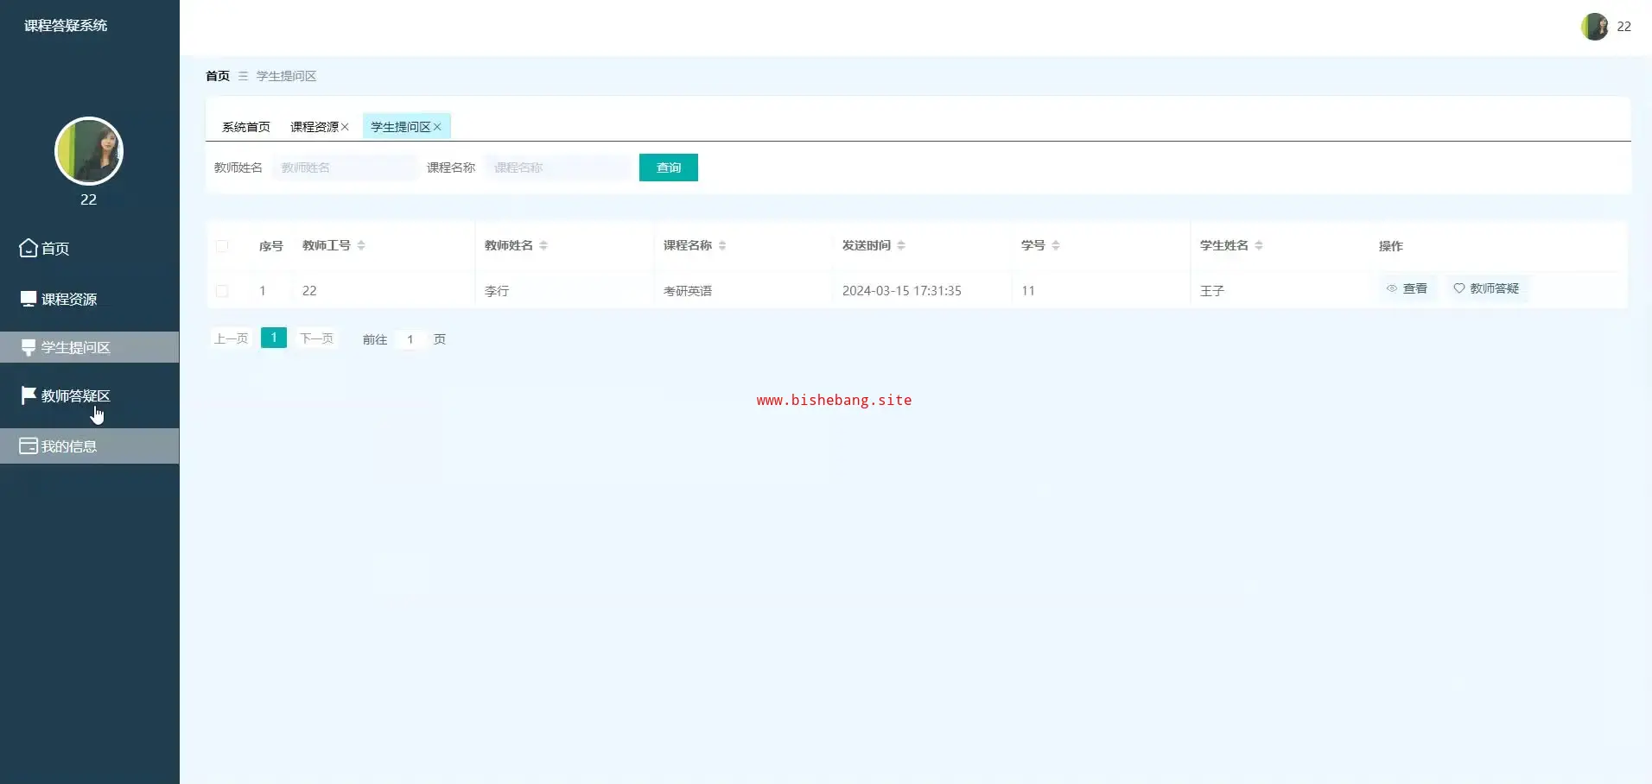
Task: Sort table by 发送时间 column
Action: (x=901, y=246)
